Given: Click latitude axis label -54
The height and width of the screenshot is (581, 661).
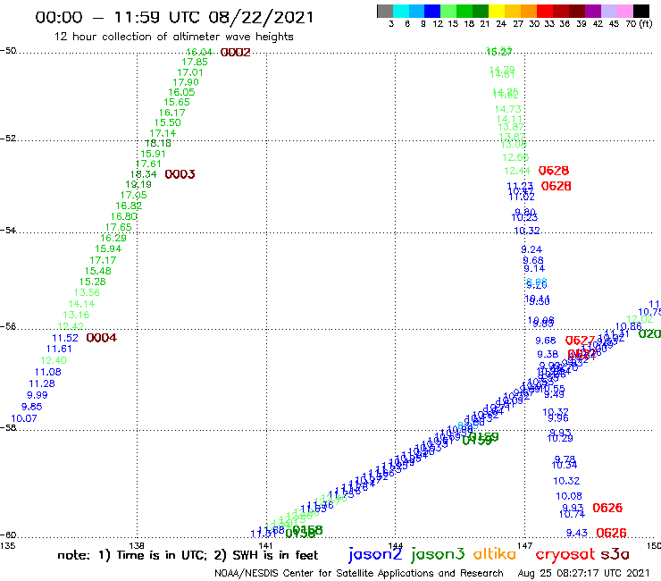Looking at the screenshot, I should tap(8, 230).
